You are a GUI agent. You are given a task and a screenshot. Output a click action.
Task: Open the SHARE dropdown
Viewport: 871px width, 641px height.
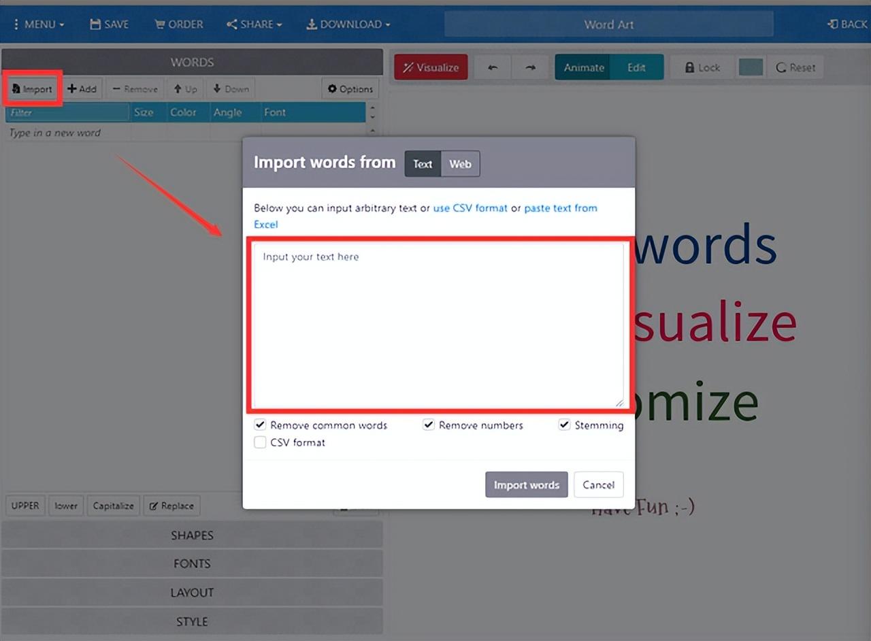pos(254,24)
